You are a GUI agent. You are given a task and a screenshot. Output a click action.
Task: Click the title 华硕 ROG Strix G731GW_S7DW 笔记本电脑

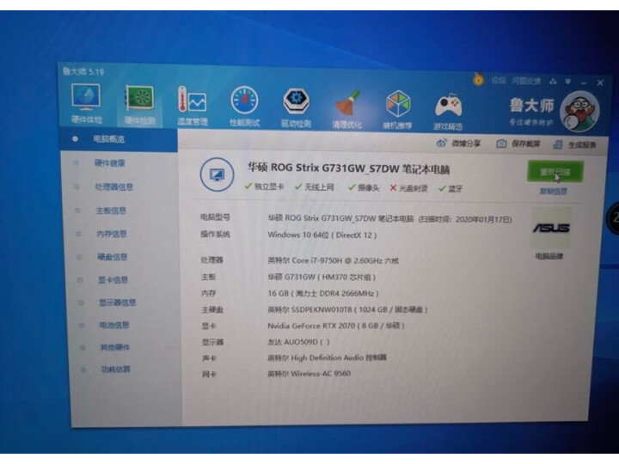(349, 168)
